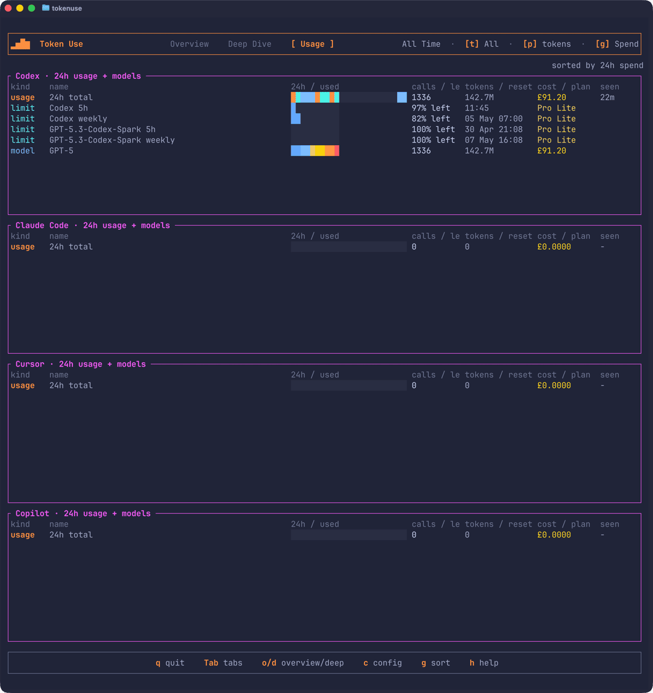Toggle the [g] Spend sort option
Screen dimensions: 653x693
(617, 44)
